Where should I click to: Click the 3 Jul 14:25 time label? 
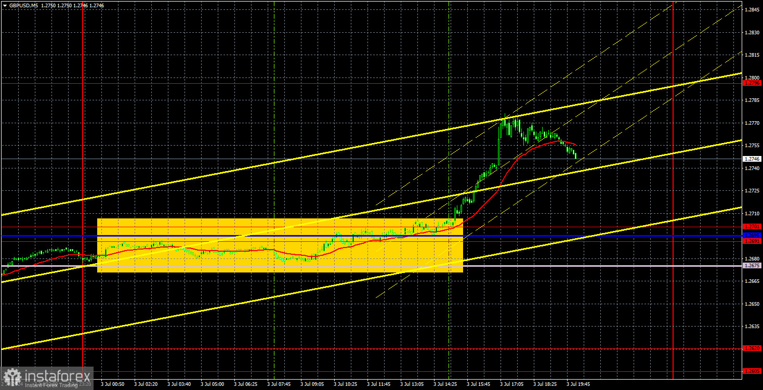pyautogui.click(x=445, y=384)
